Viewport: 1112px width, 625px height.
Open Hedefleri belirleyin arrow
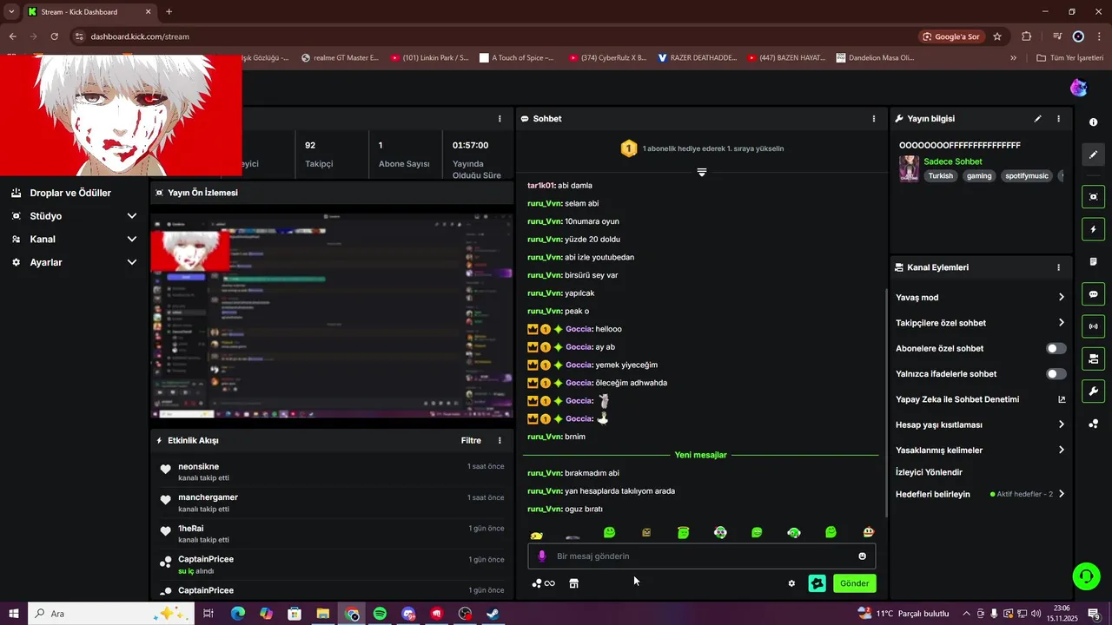pos(1061,495)
